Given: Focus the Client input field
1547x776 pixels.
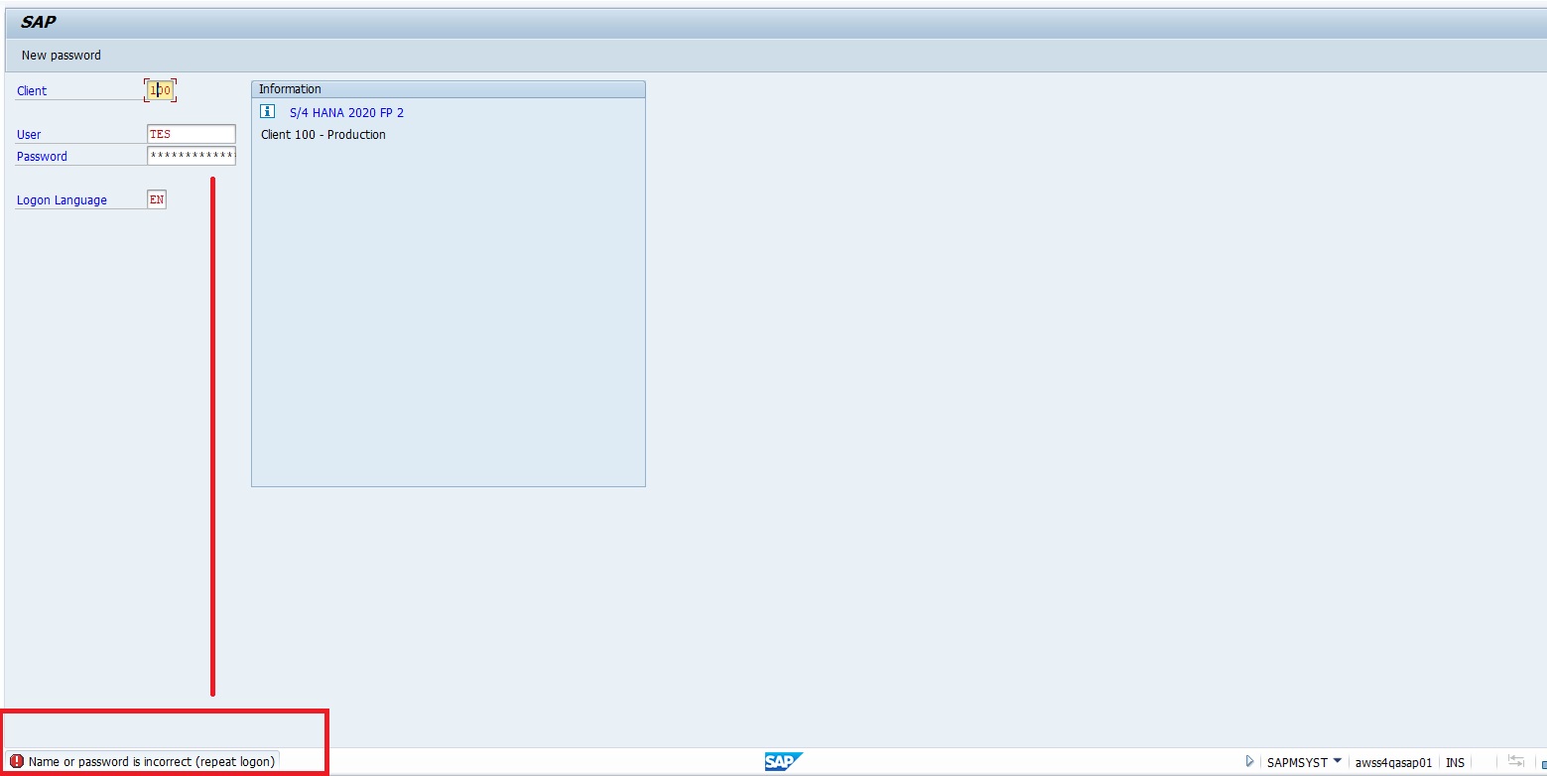Looking at the screenshot, I should (x=160, y=90).
